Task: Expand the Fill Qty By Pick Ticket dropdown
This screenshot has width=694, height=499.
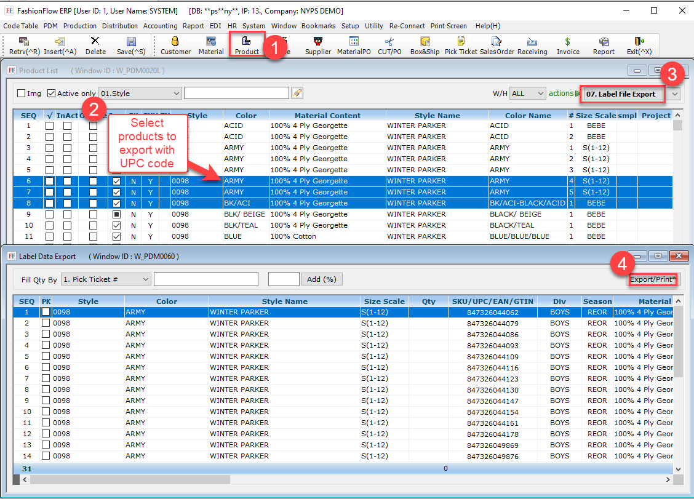Action: click(x=146, y=279)
